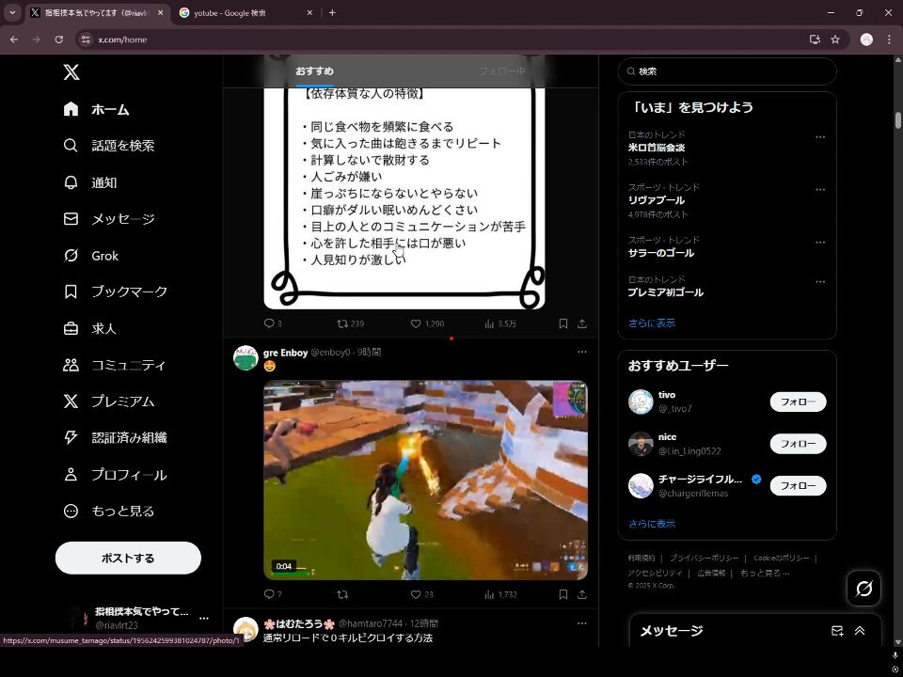Open the Chrome profile avatar

(x=866, y=39)
